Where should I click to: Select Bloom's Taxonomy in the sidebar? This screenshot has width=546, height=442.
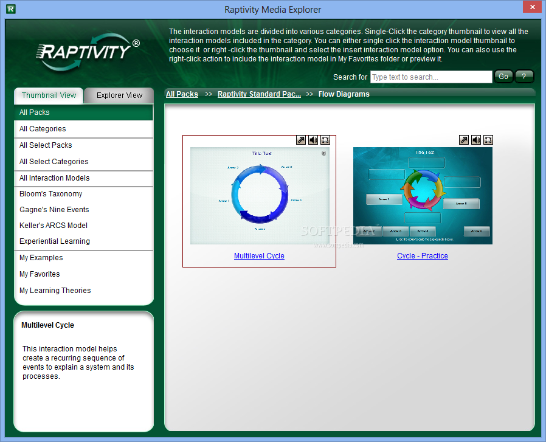[83, 194]
